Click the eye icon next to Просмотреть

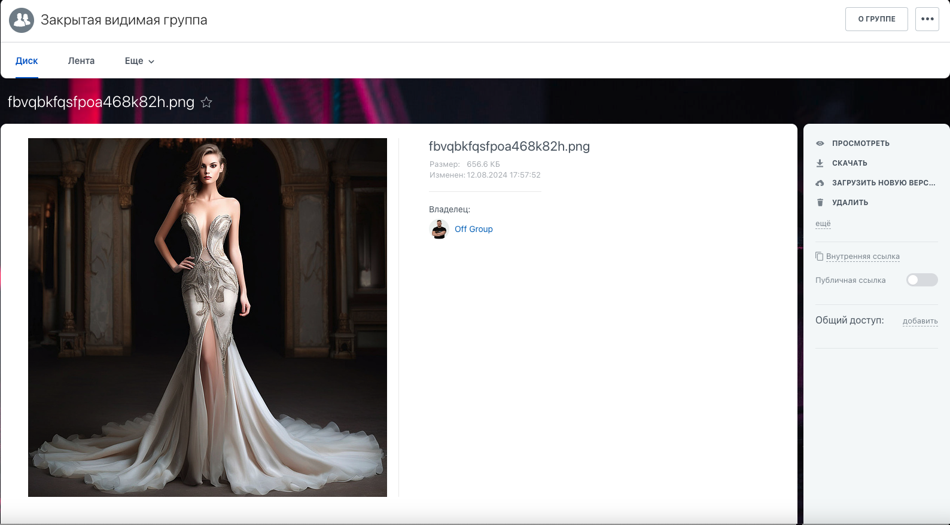pyautogui.click(x=820, y=144)
